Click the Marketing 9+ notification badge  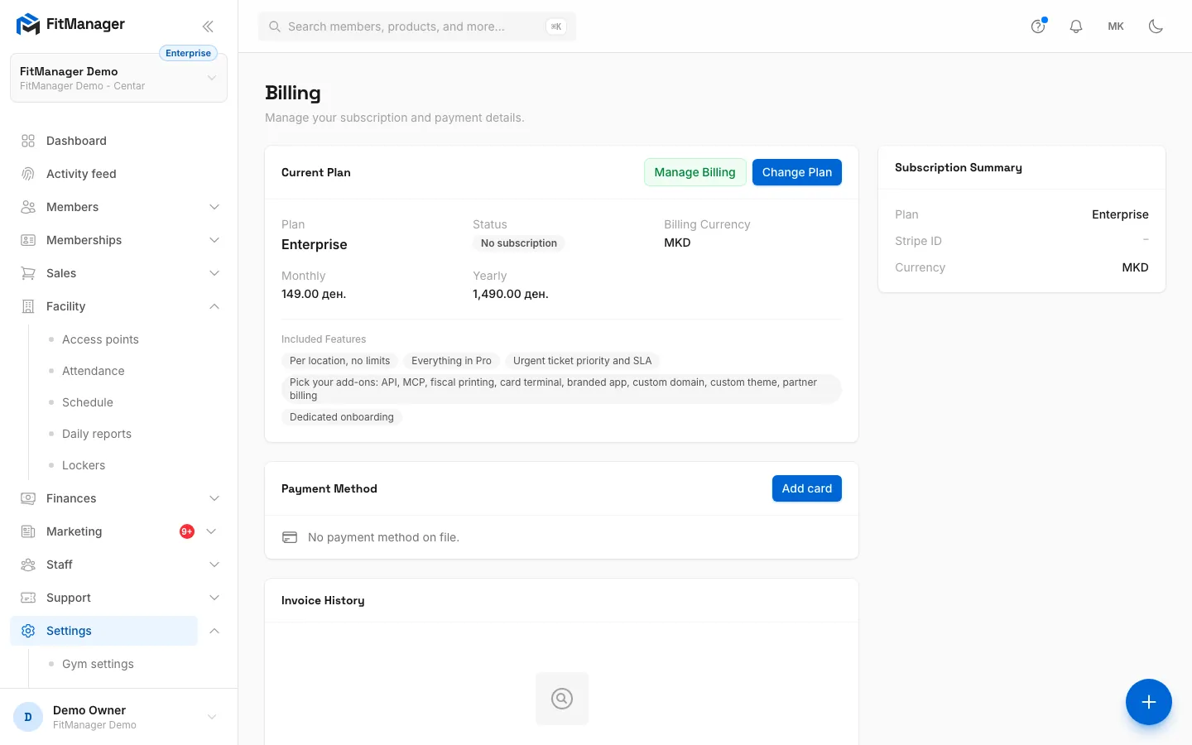(187, 531)
